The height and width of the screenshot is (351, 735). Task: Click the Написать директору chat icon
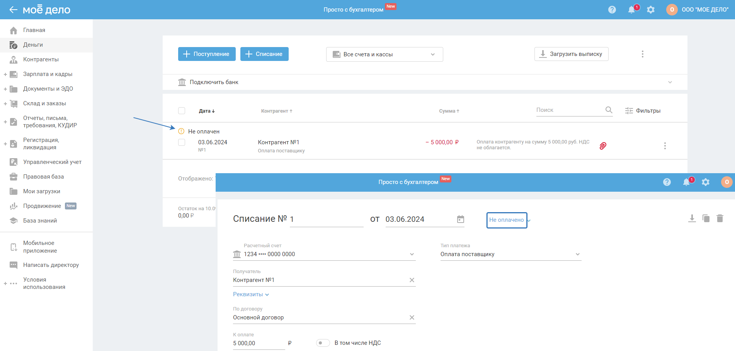14,265
